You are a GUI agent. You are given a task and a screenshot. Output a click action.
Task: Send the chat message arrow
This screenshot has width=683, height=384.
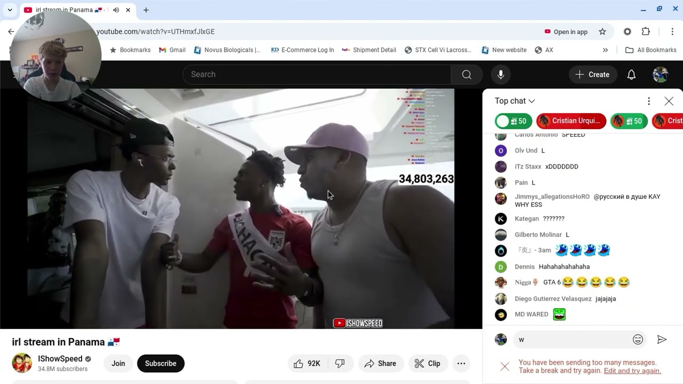[x=662, y=339]
